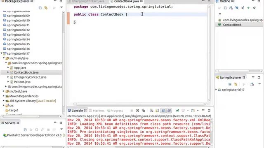Start server in profile mode icon
The image size is (264, 148).
click(x=42, y=130)
